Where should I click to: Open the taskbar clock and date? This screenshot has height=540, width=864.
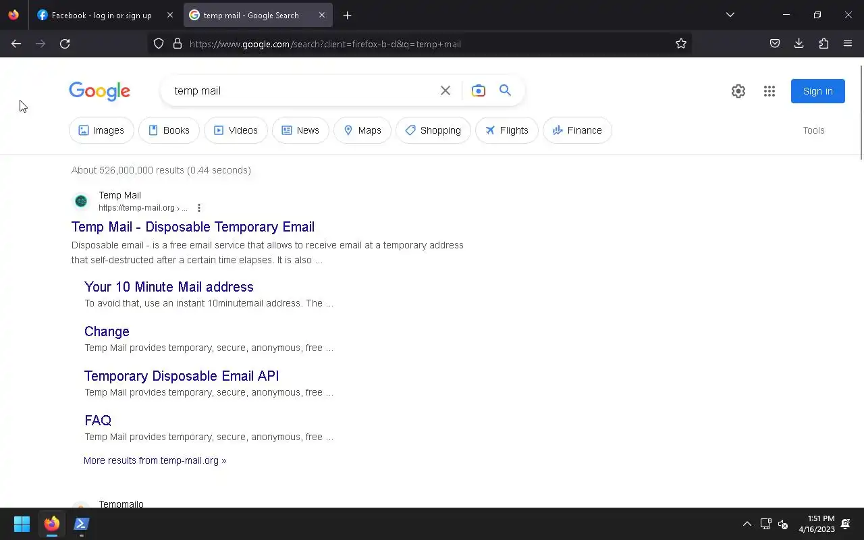(817, 524)
